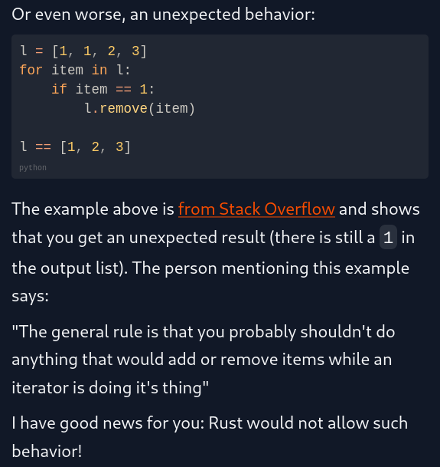Click the "l == [1, 2, 3]" code line
440x467 pixels.
75,146
